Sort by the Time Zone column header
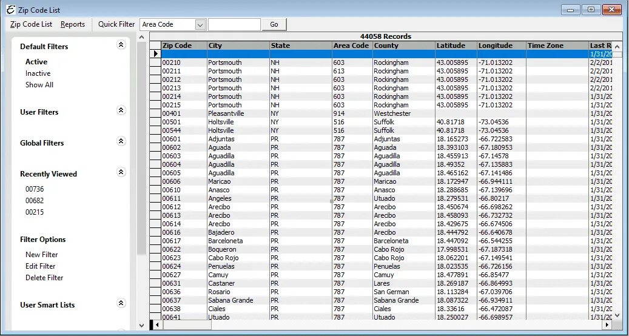The width and height of the screenshot is (629, 336). [x=557, y=45]
